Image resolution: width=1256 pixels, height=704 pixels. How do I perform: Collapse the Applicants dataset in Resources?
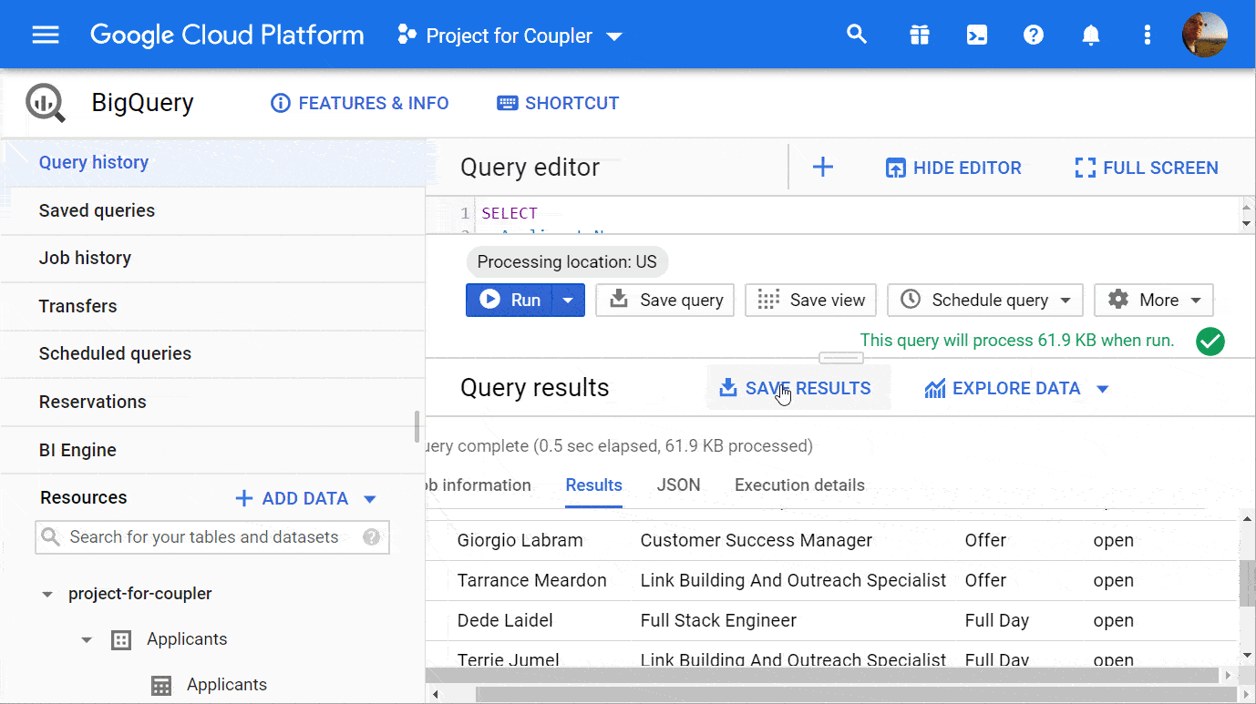coord(87,639)
